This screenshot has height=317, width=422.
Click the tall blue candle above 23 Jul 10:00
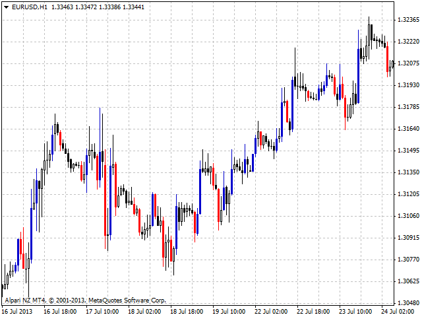point(358,76)
